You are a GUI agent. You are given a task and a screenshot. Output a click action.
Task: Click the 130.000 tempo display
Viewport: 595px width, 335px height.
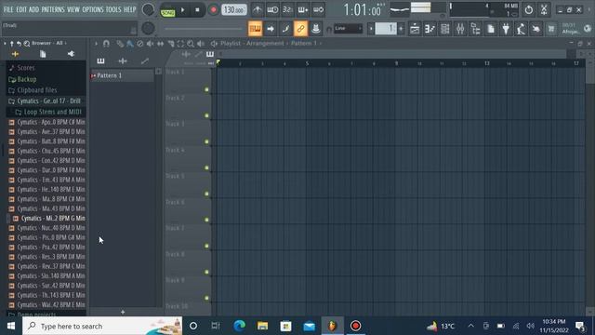[233, 10]
